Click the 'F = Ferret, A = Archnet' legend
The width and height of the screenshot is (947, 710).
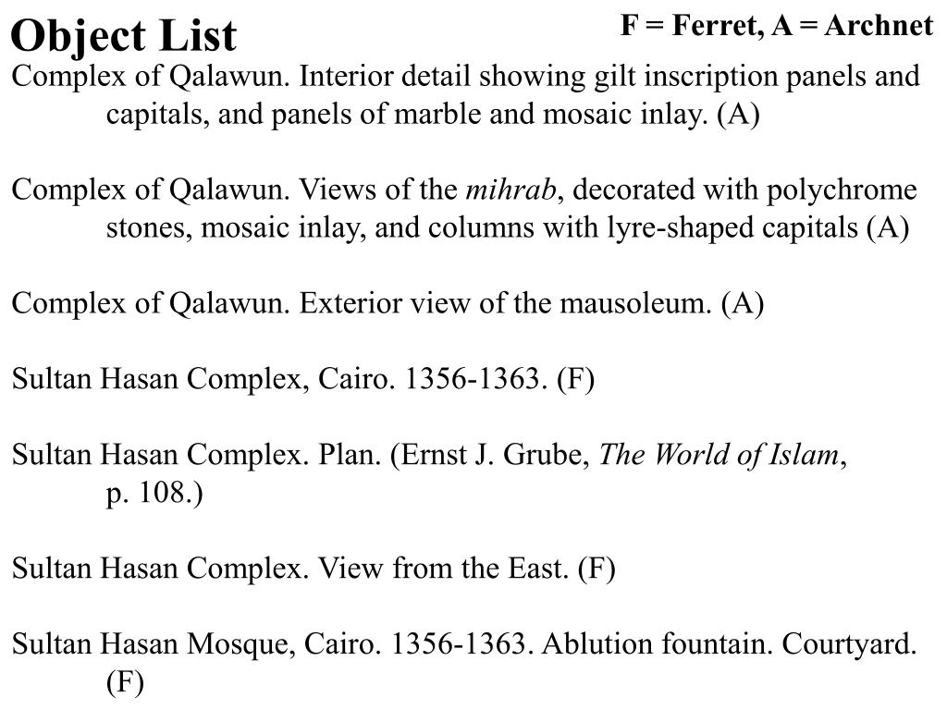click(777, 25)
